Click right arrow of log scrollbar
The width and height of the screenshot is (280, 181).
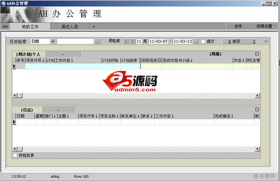coord(257,149)
